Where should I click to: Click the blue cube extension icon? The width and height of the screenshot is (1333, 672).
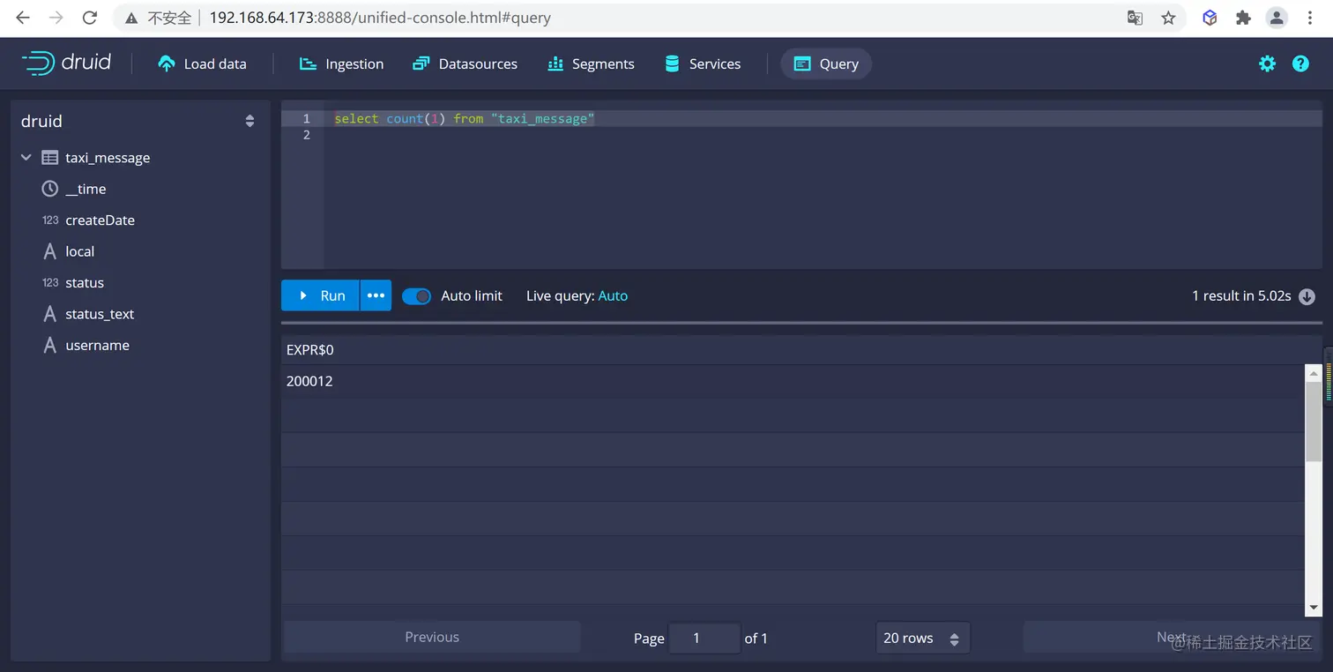point(1210,18)
